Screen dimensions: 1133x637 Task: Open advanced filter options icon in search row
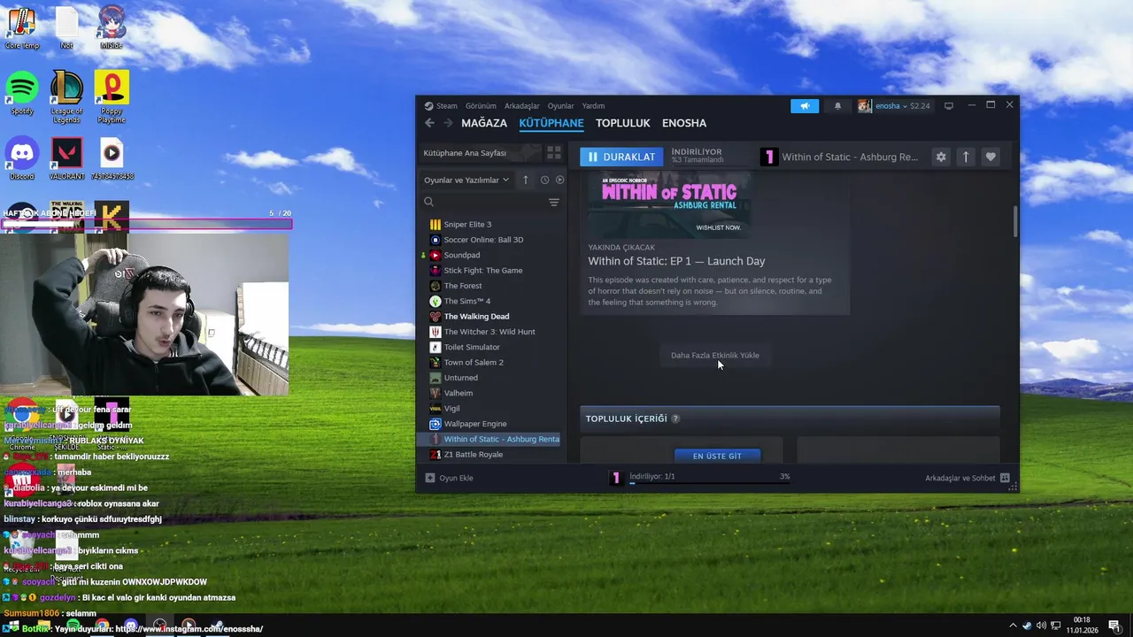[554, 203]
